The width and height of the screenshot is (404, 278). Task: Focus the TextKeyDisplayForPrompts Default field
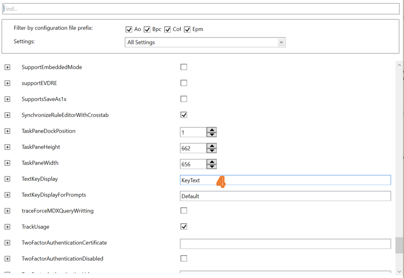(286, 196)
